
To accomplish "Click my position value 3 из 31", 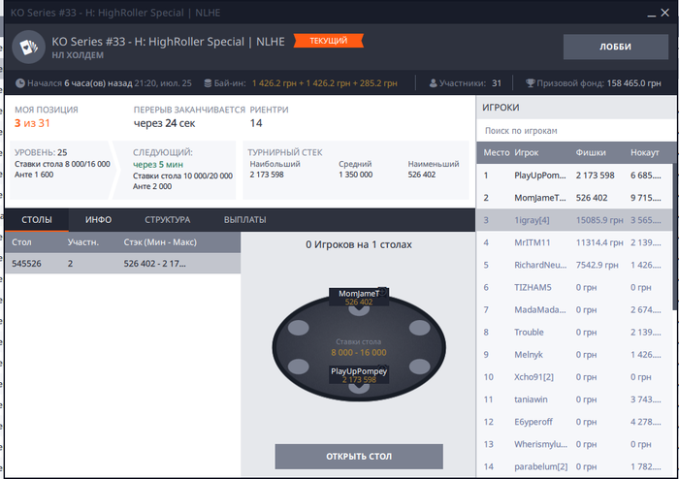I will point(32,123).
